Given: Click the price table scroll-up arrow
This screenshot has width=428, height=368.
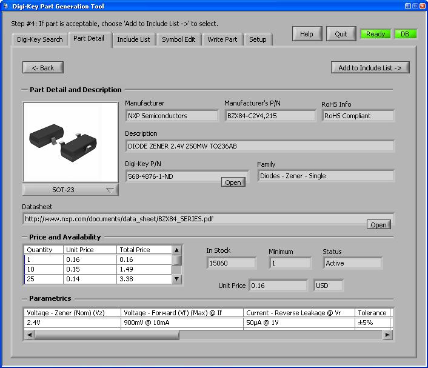Looking at the screenshot, I should point(176,250).
